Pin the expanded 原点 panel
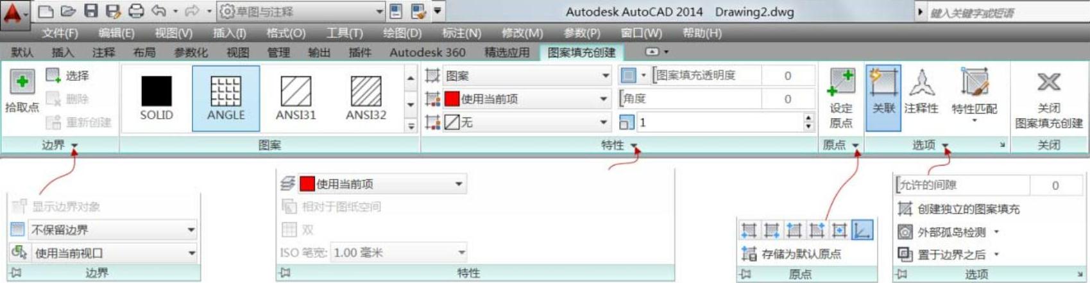 pyautogui.click(x=746, y=274)
